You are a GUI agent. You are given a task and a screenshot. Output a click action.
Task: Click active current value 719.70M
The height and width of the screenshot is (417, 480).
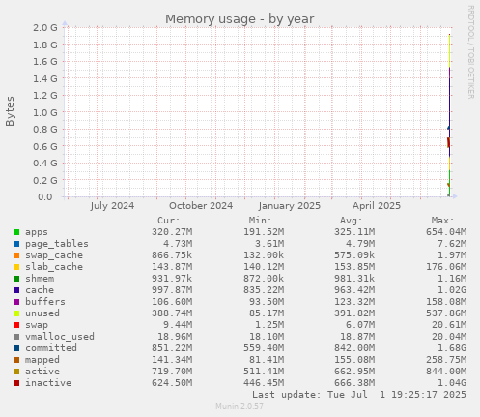172,372
